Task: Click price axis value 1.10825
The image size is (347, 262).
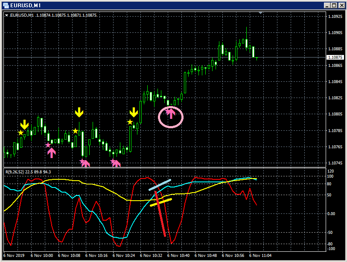Action: click(335, 98)
